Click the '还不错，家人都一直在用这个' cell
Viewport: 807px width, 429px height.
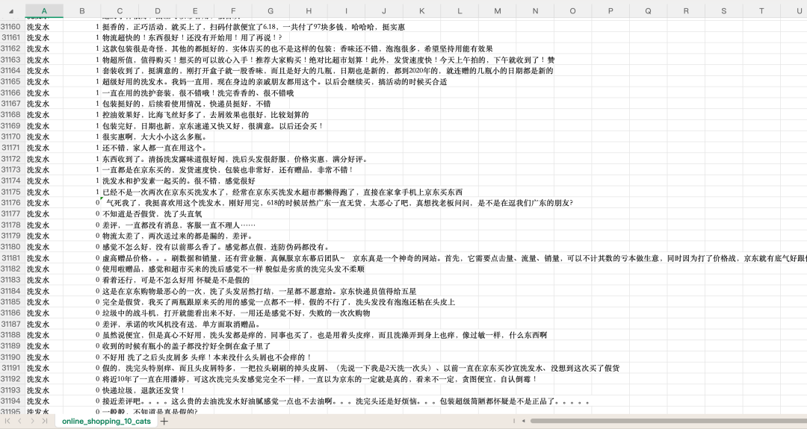tap(155, 148)
